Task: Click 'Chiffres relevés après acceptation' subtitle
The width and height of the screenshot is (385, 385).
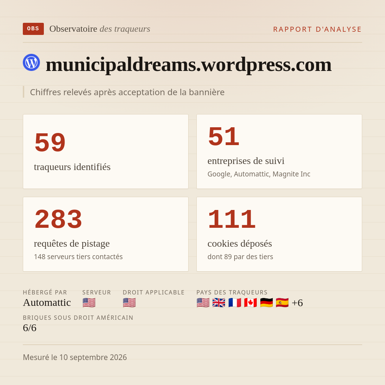Action: click(127, 92)
